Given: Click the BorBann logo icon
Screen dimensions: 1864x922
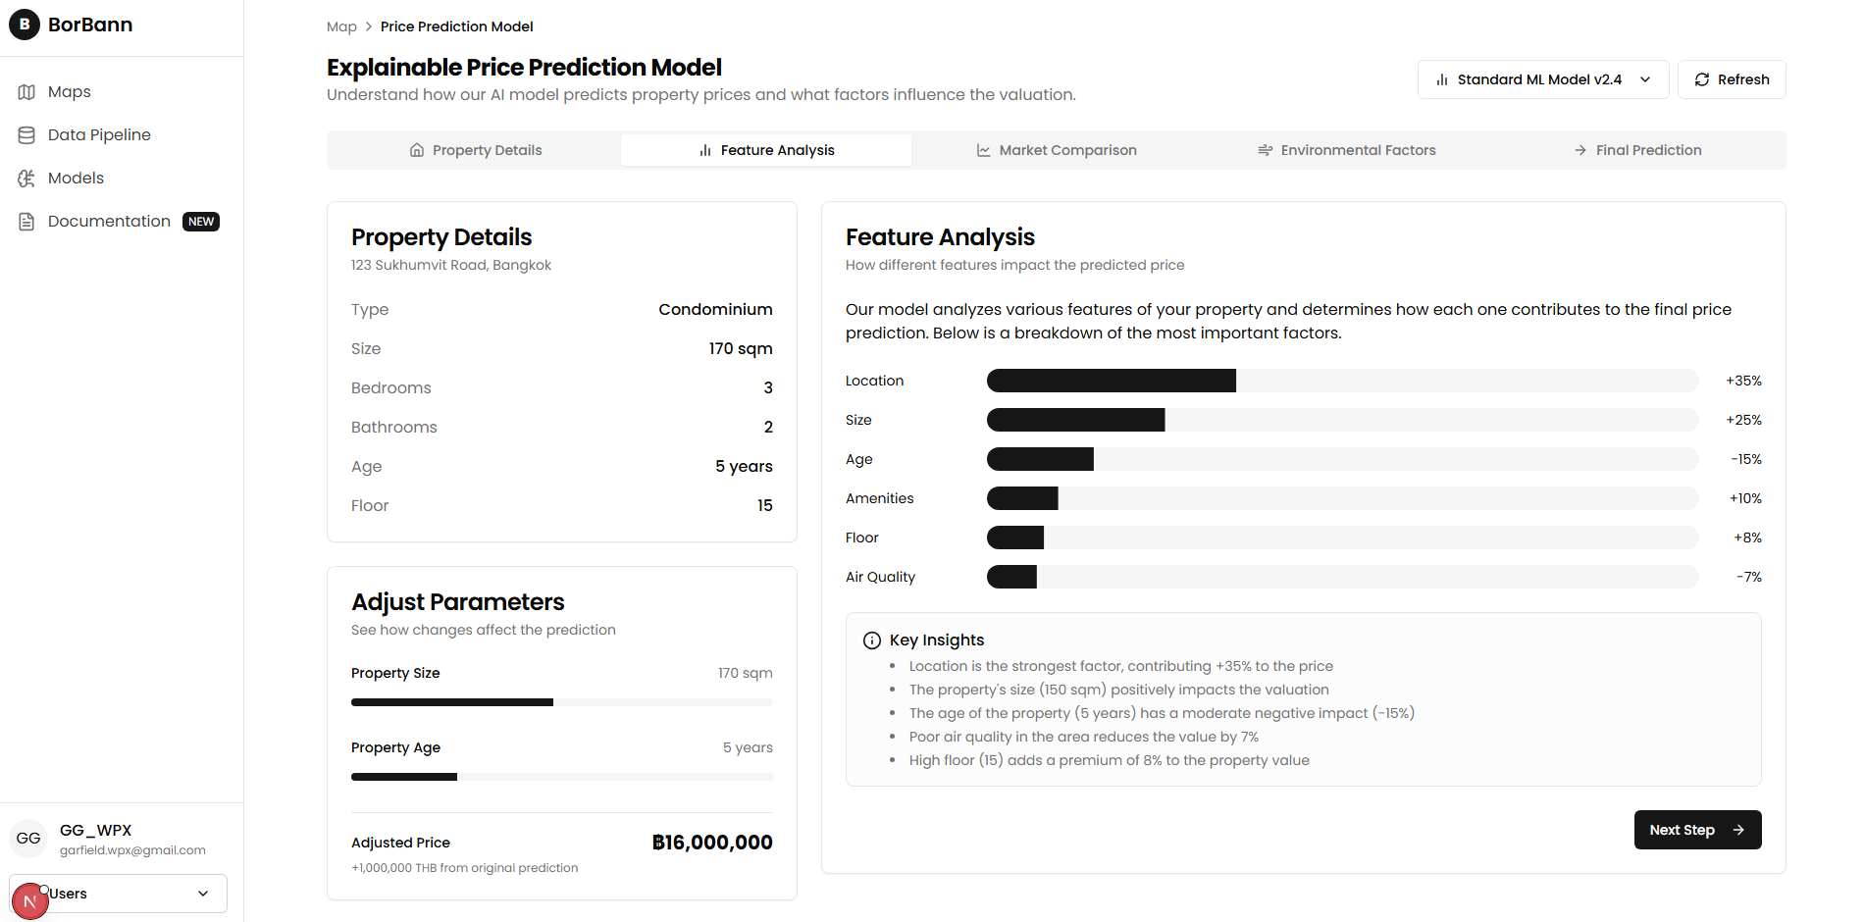Looking at the screenshot, I should [x=25, y=25].
